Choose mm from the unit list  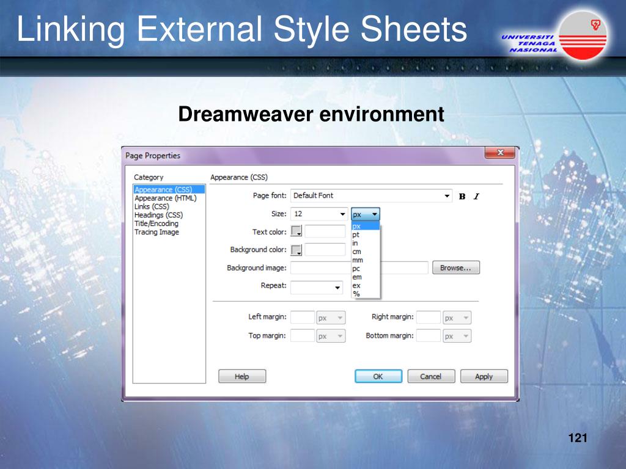366,260
